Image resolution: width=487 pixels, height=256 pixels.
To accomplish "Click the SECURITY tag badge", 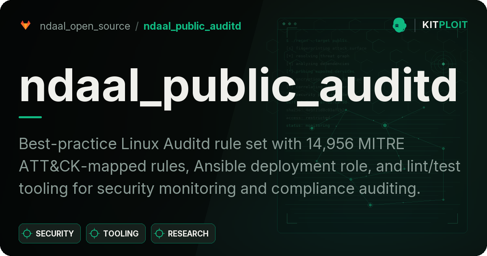I will click(x=50, y=234).
